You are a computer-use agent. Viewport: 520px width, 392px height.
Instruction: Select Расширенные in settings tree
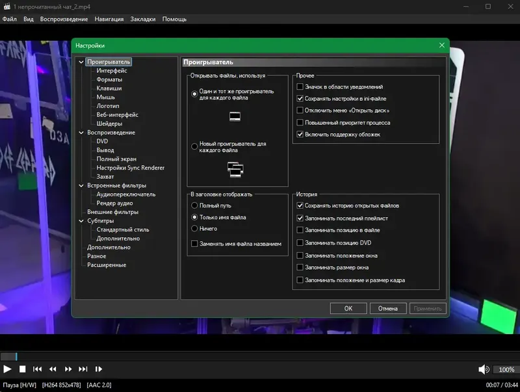point(107,265)
